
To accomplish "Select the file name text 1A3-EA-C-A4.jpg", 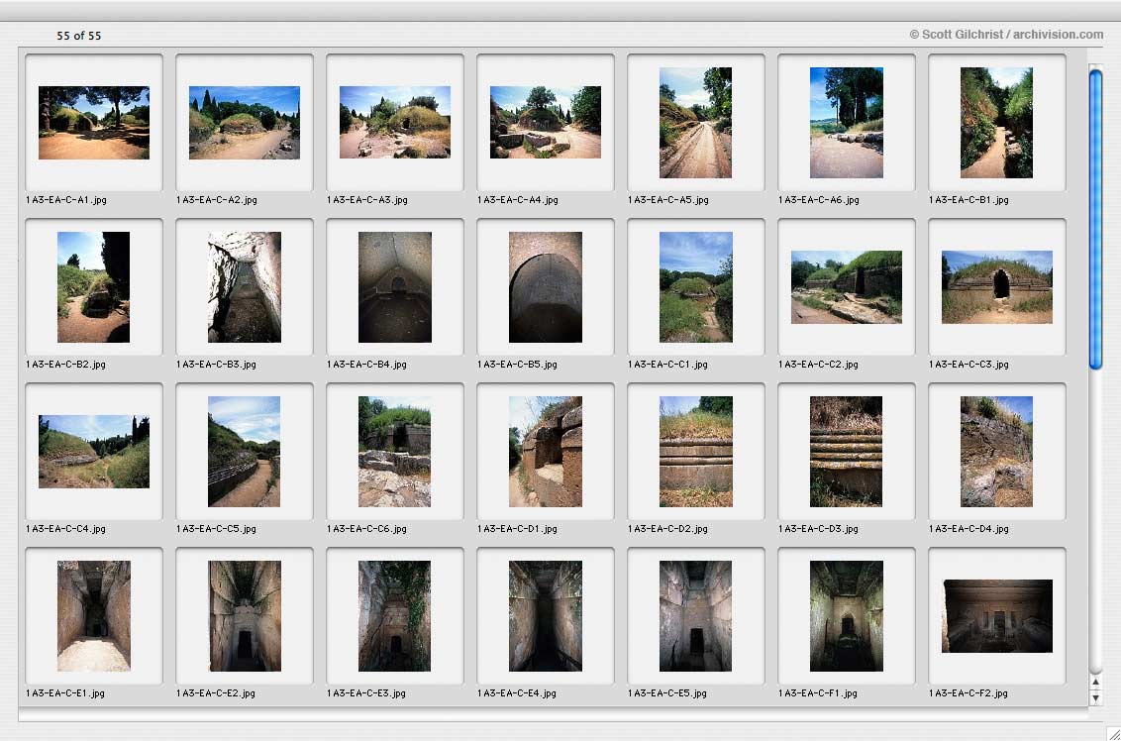I will 518,200.
